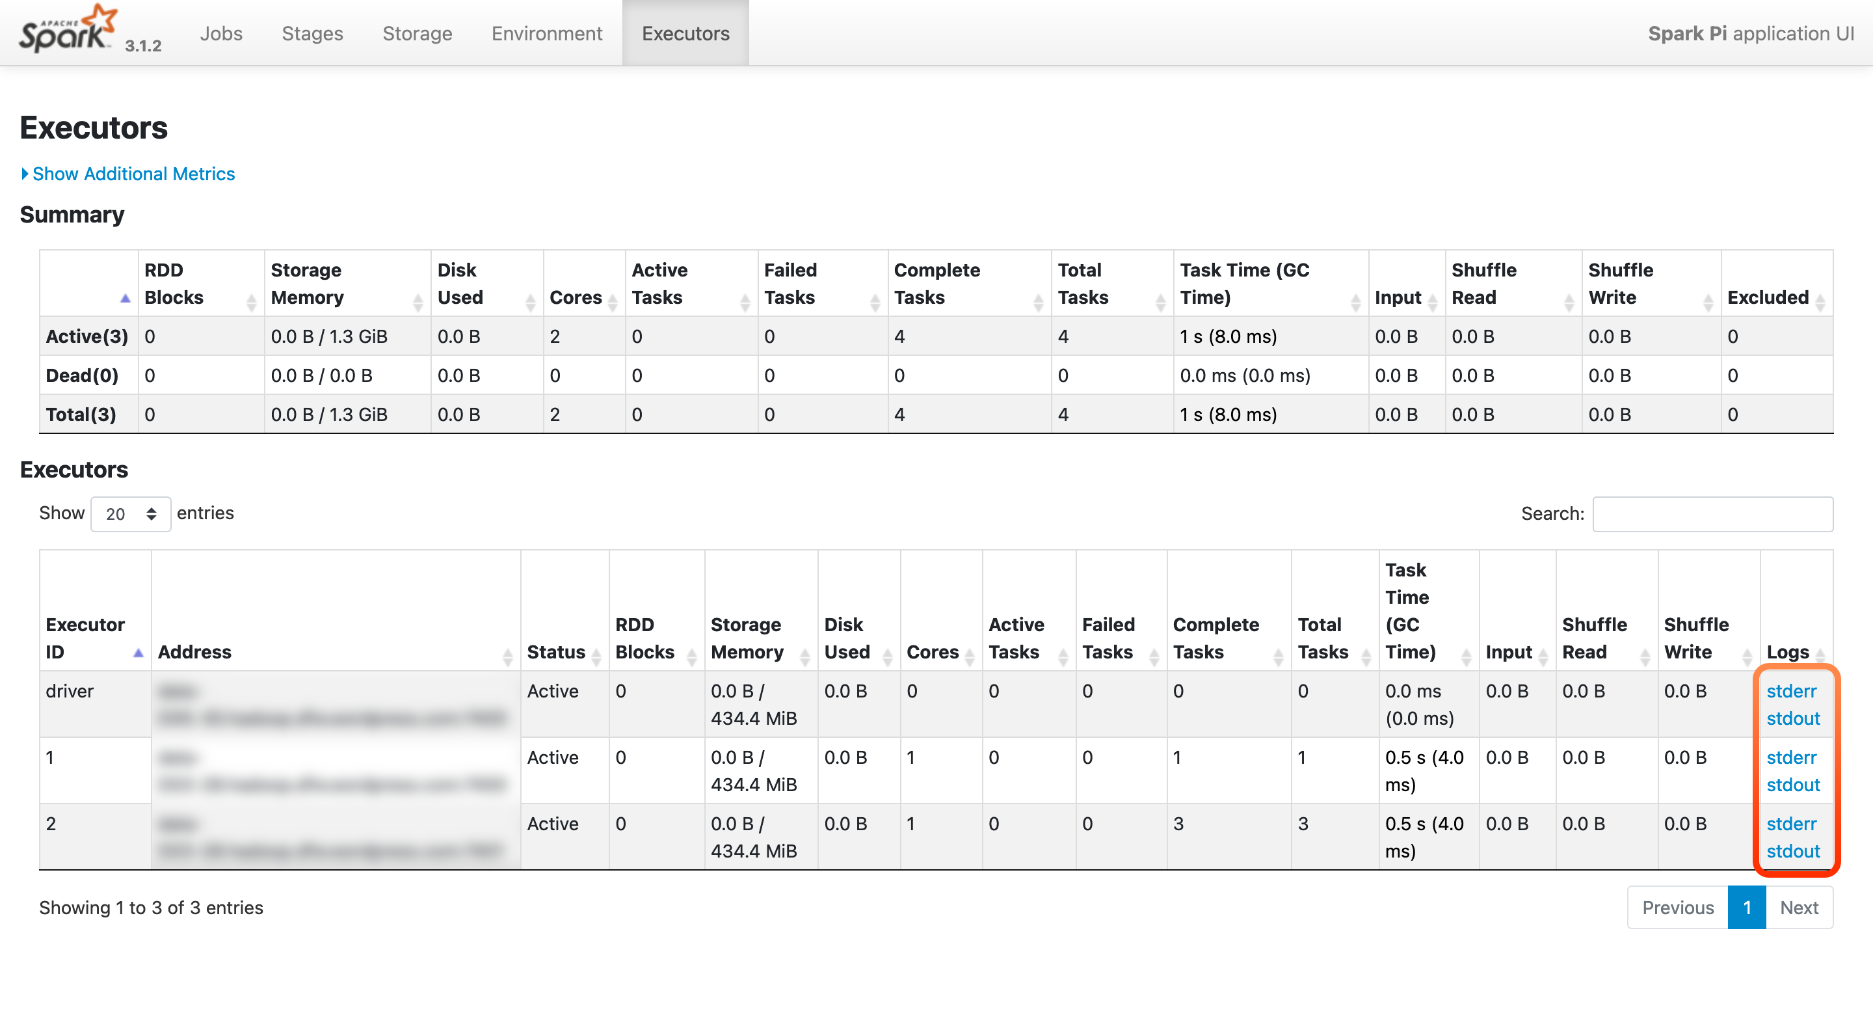Click the Next pagination button
The height and width of the screenshot is (1028, 1873).
[x=1798, y=907]
